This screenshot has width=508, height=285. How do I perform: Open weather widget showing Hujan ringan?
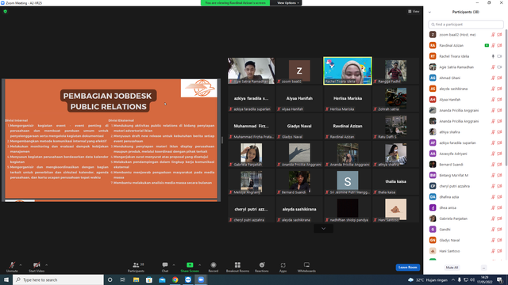pos(428,279)
